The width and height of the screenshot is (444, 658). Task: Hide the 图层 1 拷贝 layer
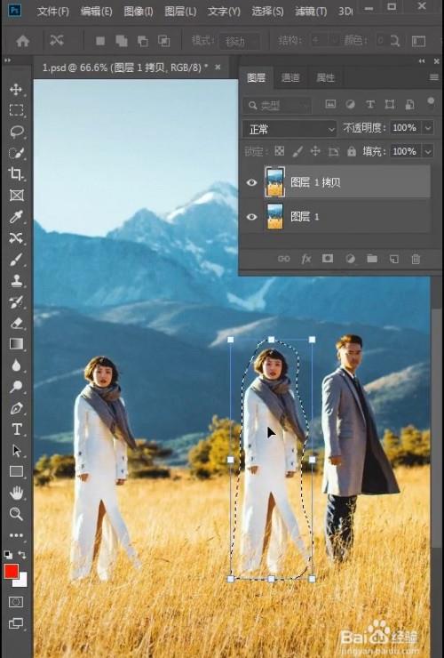[251, 182]
